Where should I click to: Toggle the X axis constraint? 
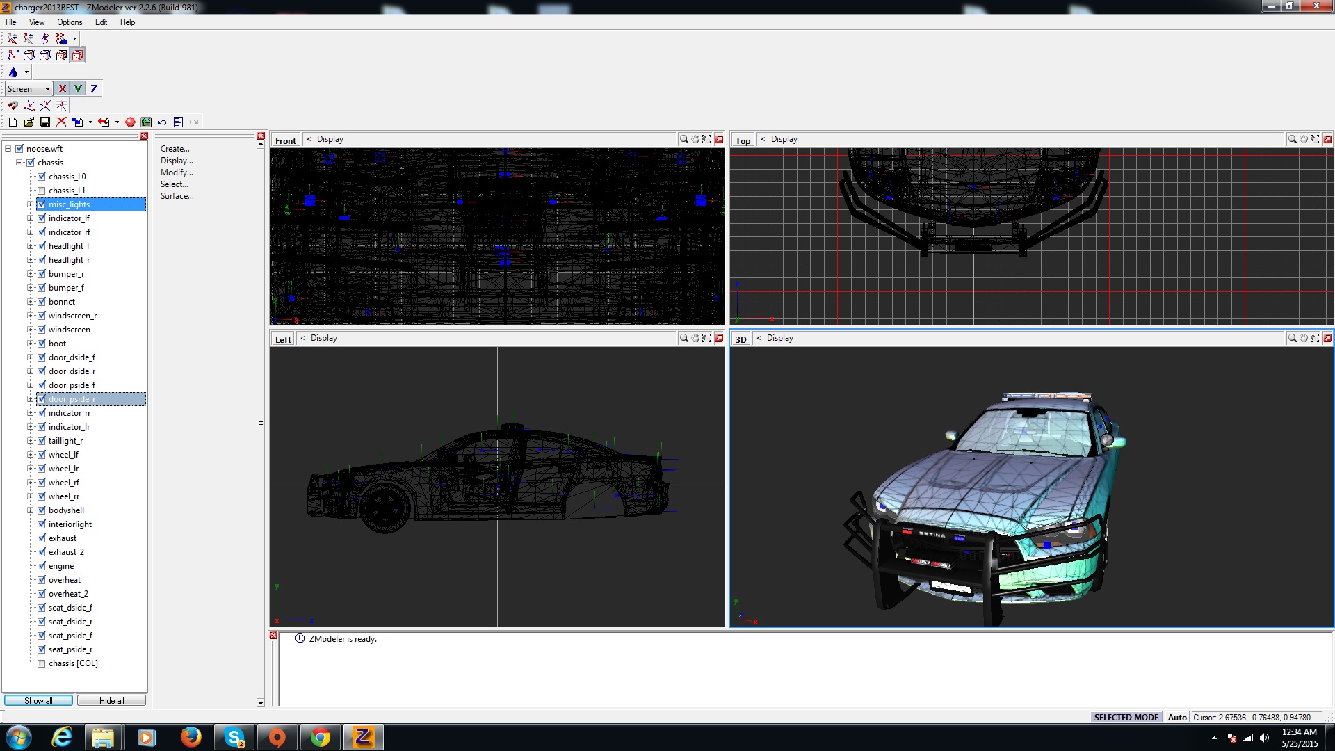(63, 88)
